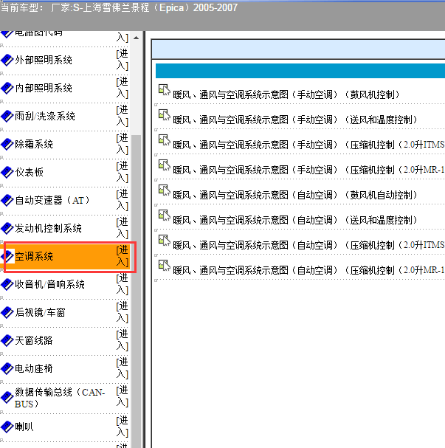Image resolution: width=445 pixels, height=448 pixels.
Task: Click diagram icon for 手动空调 送风和温度控制
Action: (x=165, y=115)
